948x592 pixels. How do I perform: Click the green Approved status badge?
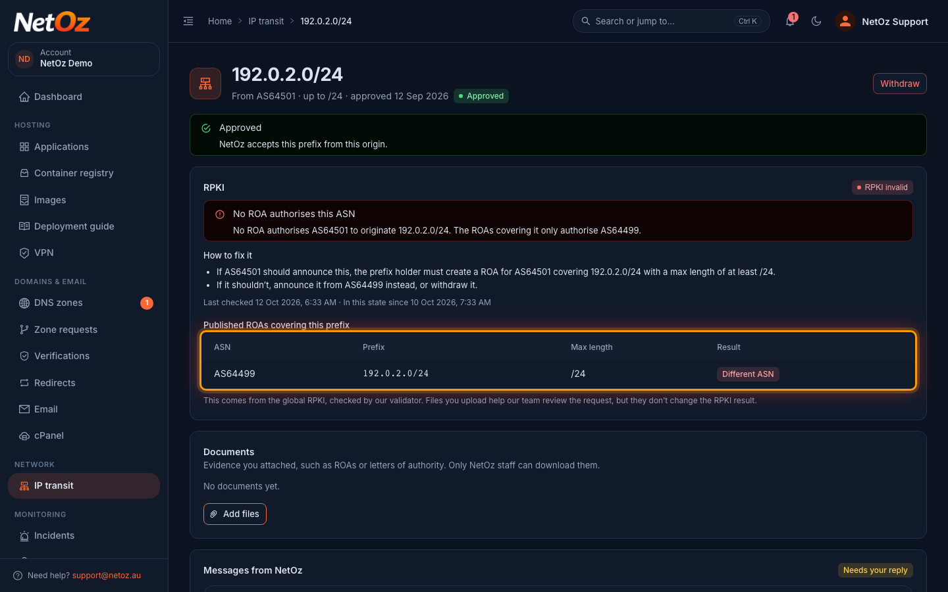[x=481, y=96]
